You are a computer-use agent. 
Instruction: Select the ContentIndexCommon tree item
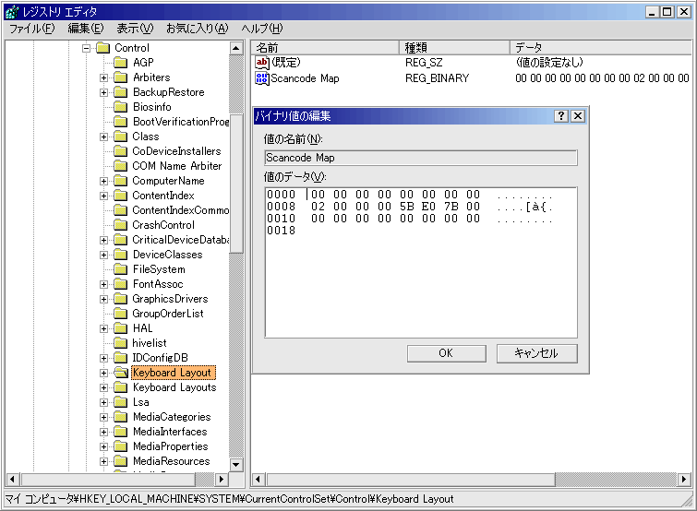click(x=180, y=210)
